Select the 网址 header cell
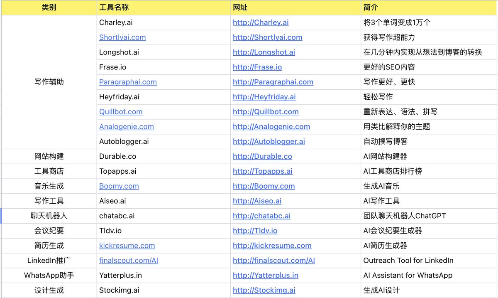This screenshot has width=498, height=298. (295, 7)
